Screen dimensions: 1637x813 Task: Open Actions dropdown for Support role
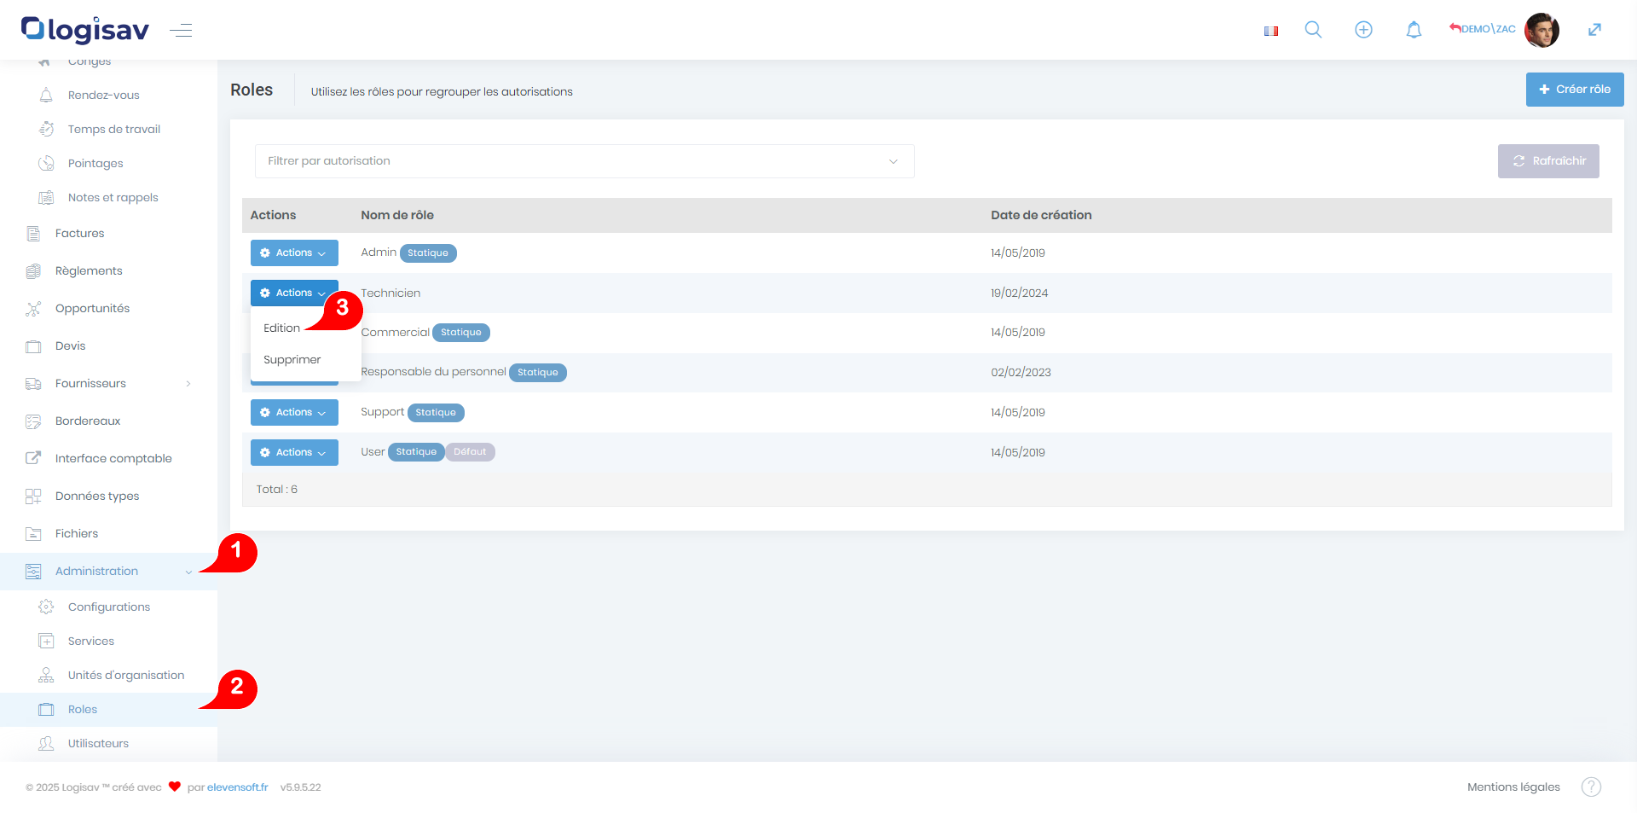294,412
